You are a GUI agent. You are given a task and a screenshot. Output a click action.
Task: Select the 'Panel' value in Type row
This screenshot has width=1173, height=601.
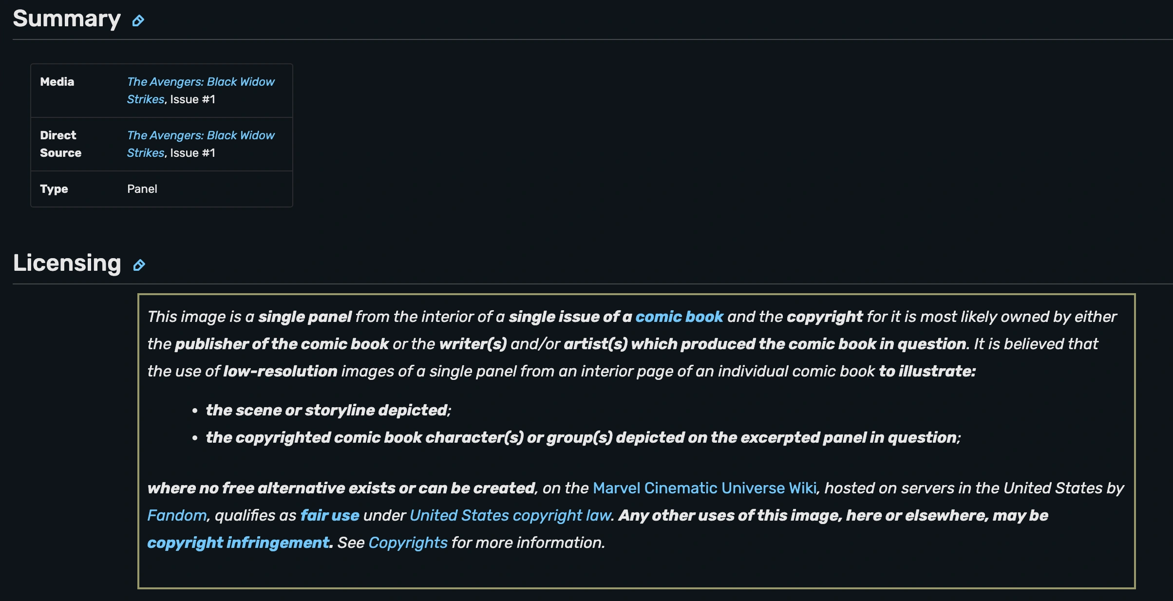coord(142,189)
